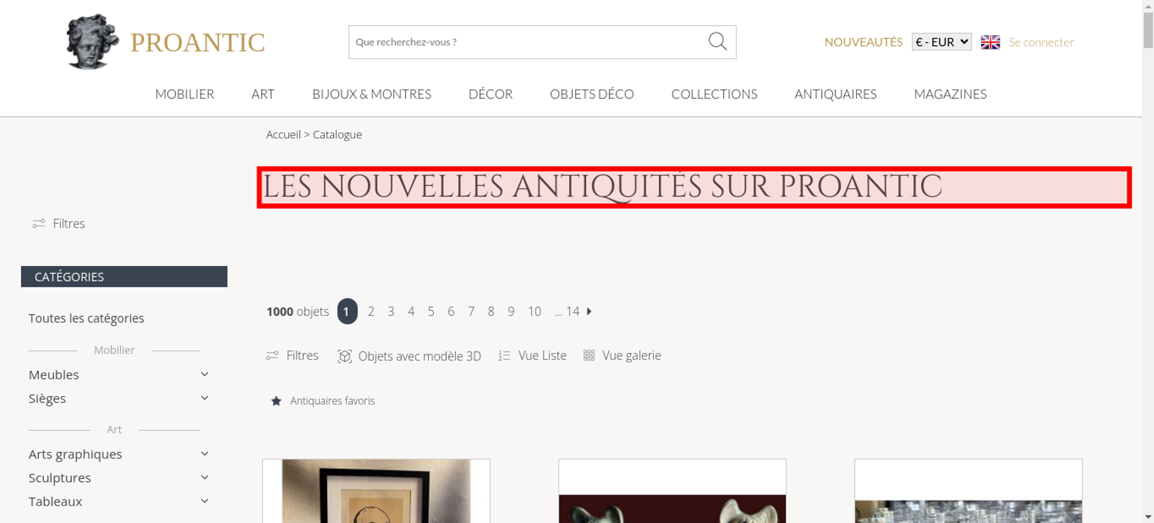Toggle Antiquaires favoris star

pos(276,401)
